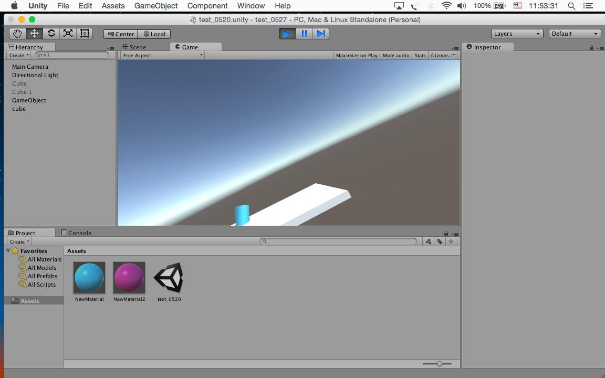Click the Project search field
The image size is (605, 378).
(338, 241)
